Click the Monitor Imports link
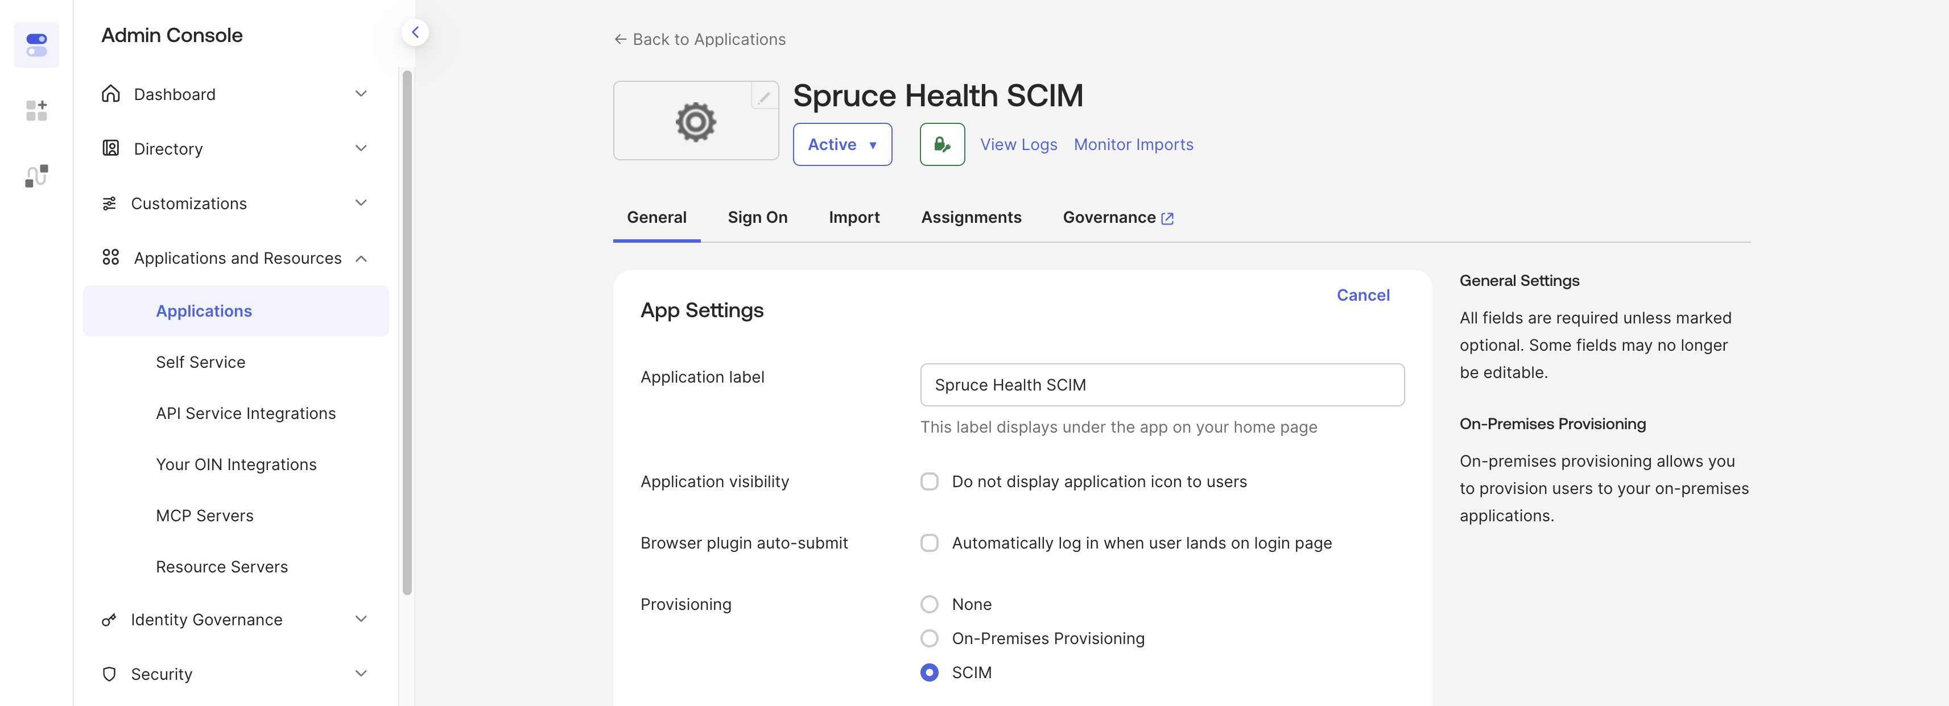 coord(1133,144)
